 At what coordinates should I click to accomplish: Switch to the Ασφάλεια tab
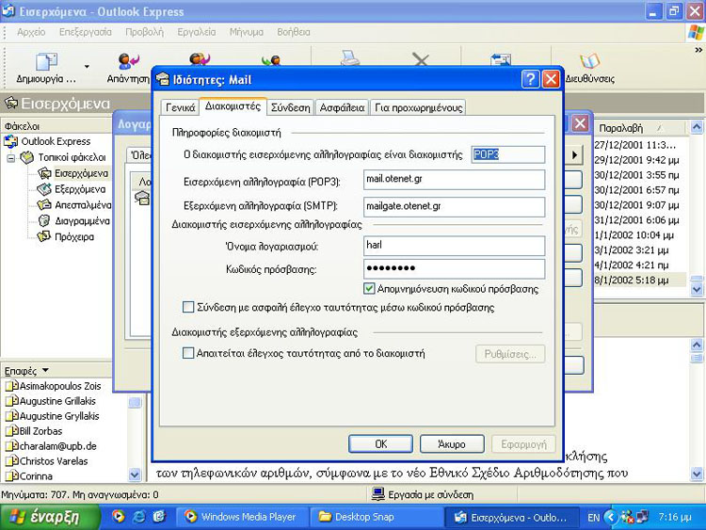pyautogui.click(x=343, y=107)
